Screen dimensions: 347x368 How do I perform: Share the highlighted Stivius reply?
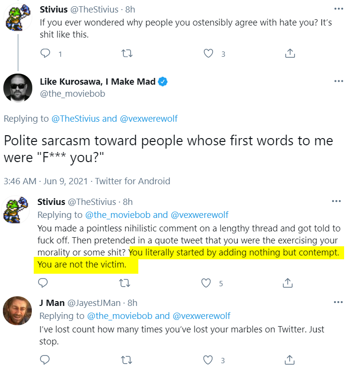288,283
